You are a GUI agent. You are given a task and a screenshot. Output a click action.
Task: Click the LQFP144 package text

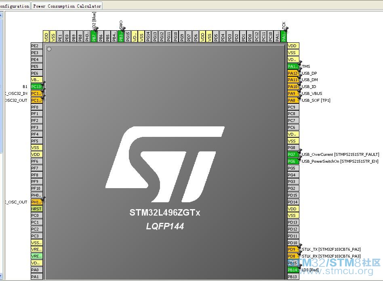click(x=165, y=226)
